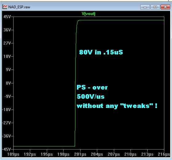Click the 210µs time axis label

pyautogui.click(x=130, y=154)
